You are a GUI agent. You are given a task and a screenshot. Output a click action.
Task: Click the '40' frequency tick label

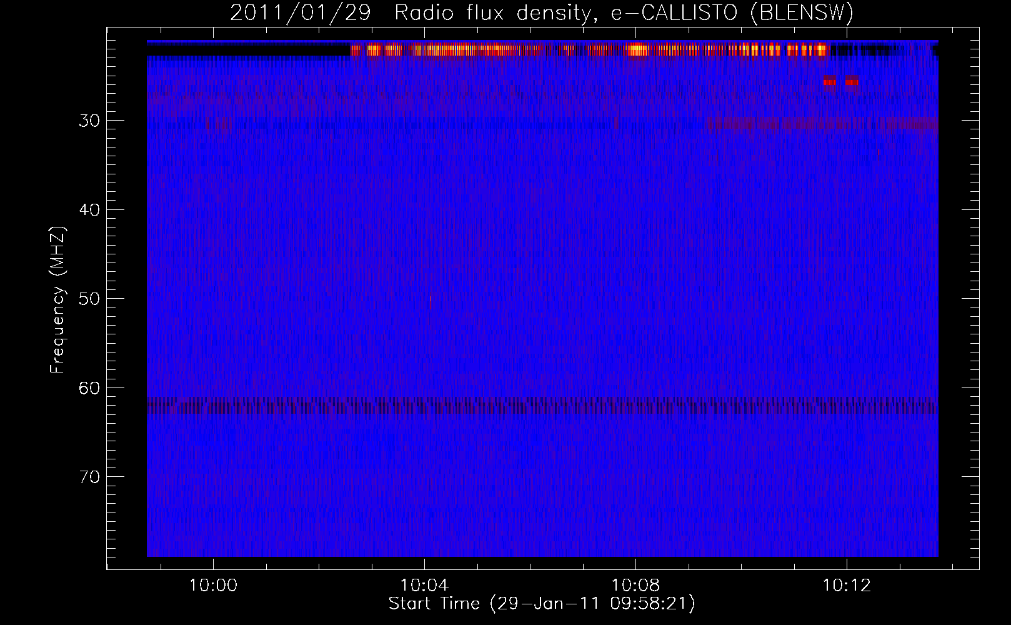[x=89, y=210]
